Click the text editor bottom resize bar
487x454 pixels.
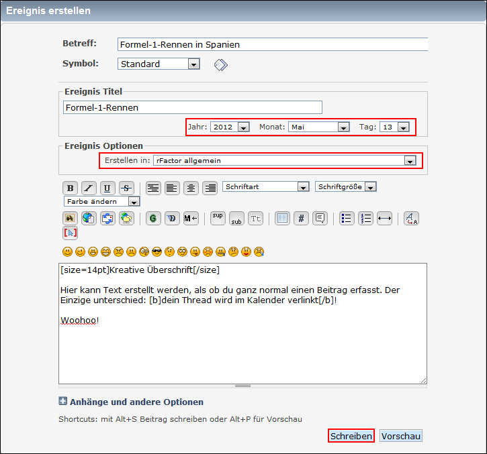pyautogui.click(x=242, y=386)
